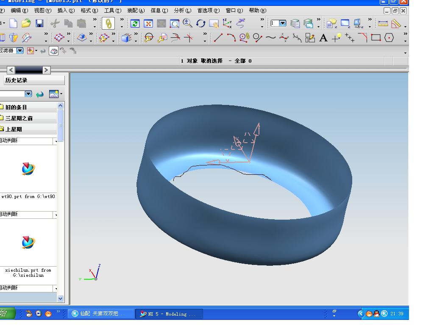Click the resource bar left arrow
Screen dimensions: 434x325
11,70
